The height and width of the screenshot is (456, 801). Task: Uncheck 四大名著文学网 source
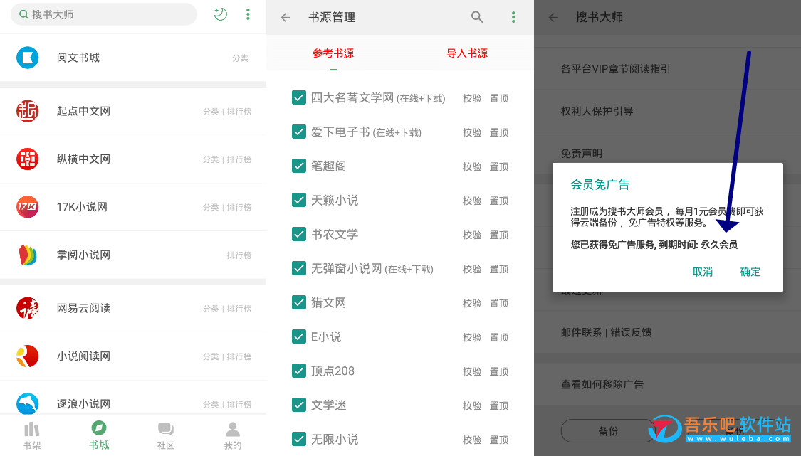point(299,97)
